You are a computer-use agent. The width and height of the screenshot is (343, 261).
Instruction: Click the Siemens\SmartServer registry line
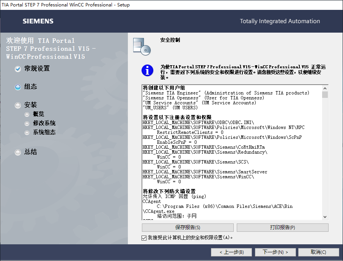(x=205, y=172)
